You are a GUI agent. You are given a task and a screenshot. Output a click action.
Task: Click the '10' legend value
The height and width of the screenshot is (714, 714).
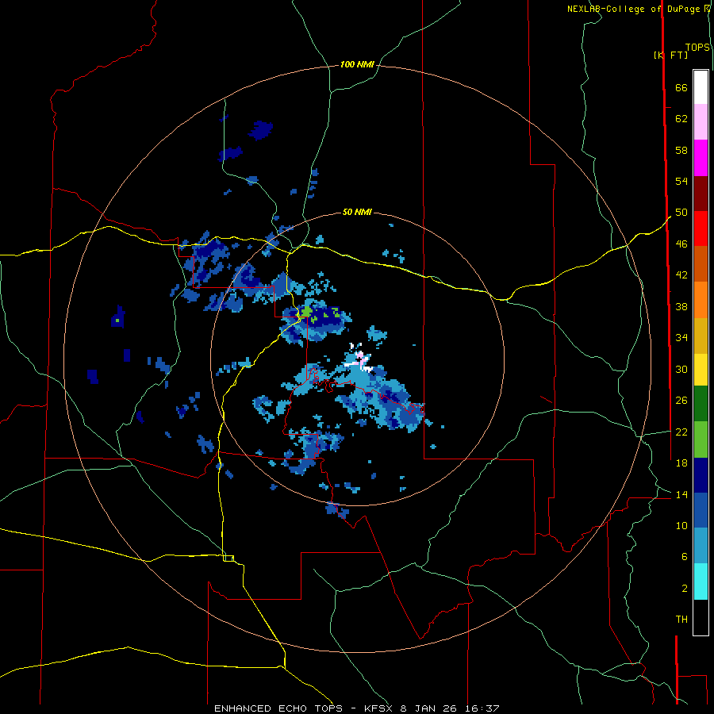coord(681,526)
